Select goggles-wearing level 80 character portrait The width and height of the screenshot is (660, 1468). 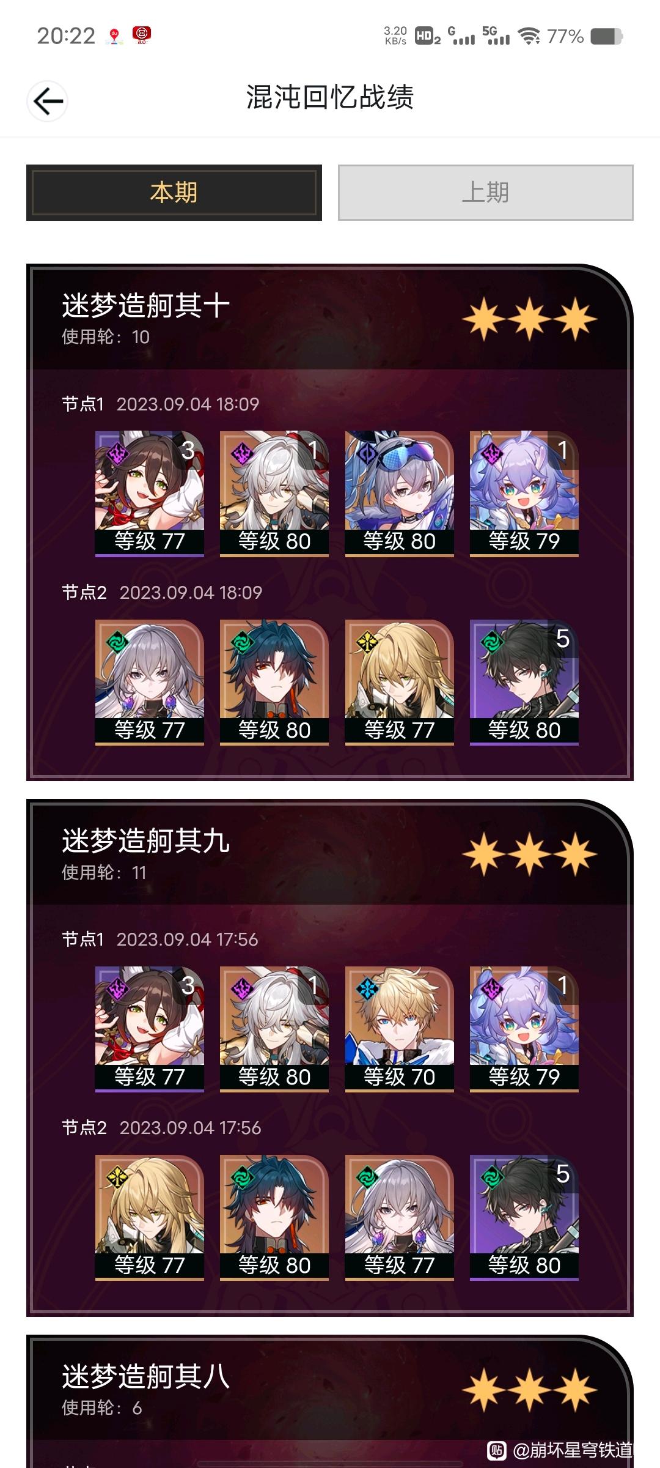[400, 494]
